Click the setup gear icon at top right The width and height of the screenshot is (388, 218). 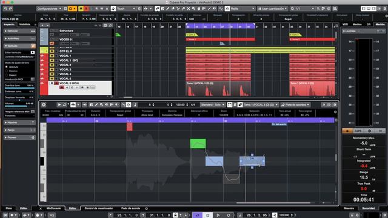[x=385, y=8]
